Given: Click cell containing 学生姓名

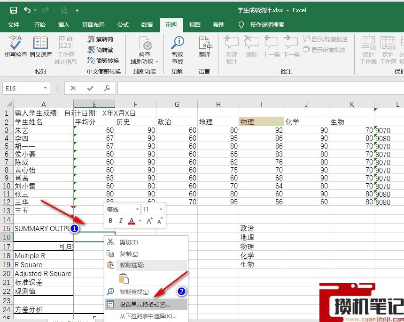Looking at the screenshot, I should 44,122.
